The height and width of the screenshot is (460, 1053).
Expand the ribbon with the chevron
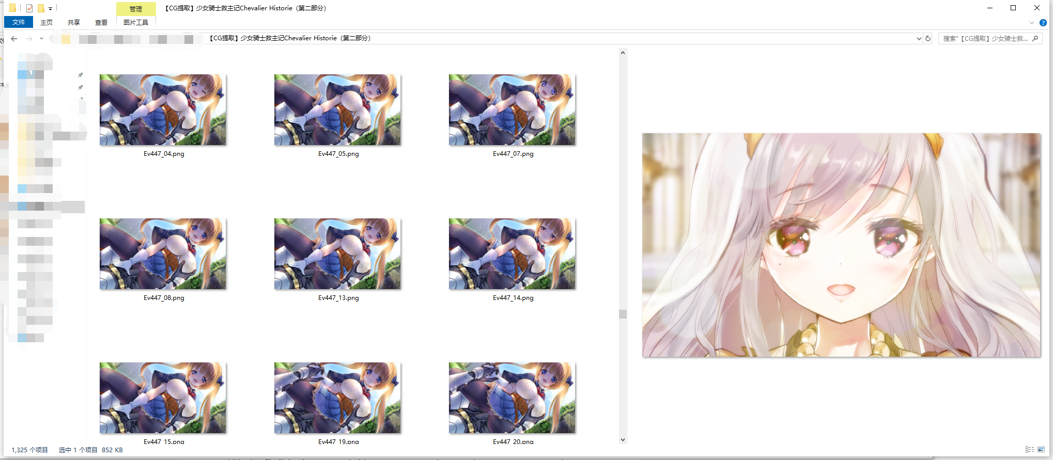click(x=1032, y=23)
